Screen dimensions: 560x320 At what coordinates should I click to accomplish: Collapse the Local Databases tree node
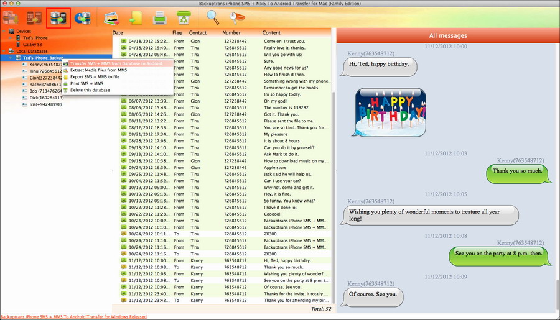[x=4, y=52]
